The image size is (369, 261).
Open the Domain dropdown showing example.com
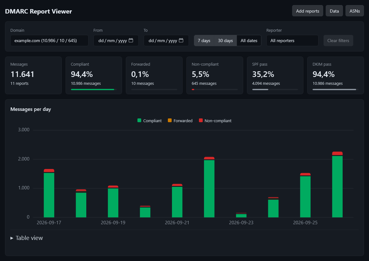pos(50,41)
